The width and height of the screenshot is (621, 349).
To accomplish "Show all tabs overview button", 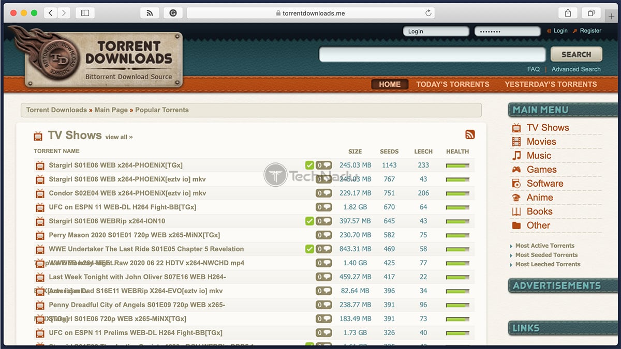I will coord(590,13).
